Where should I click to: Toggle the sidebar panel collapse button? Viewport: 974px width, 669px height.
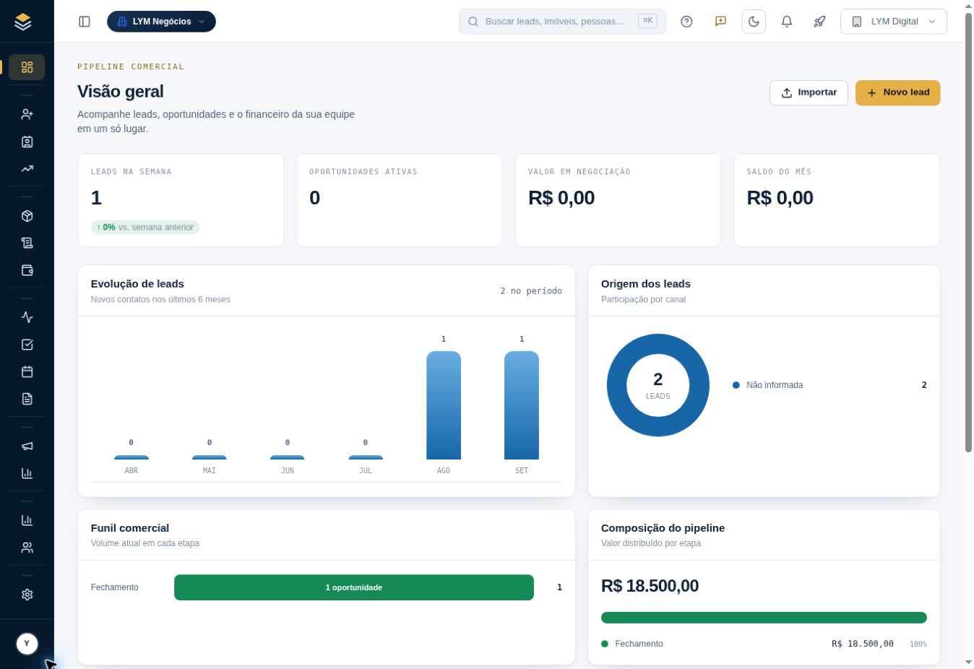coord(85,22)
